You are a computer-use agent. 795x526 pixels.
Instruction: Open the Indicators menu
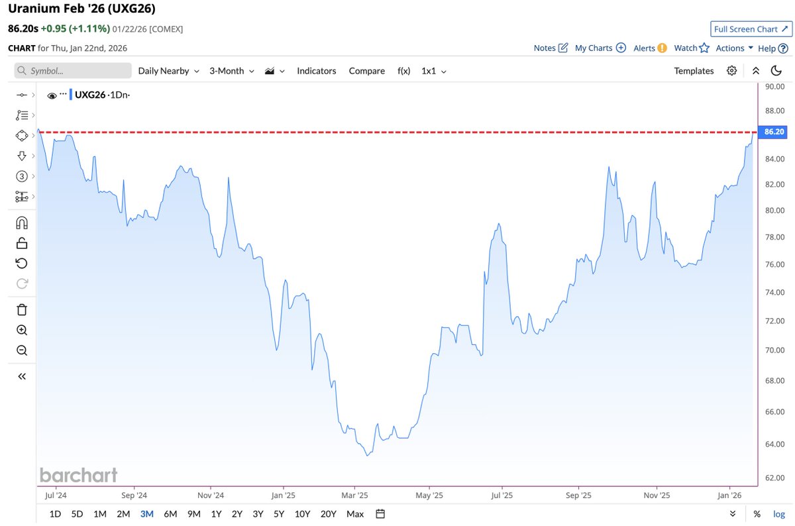(316, 71)
